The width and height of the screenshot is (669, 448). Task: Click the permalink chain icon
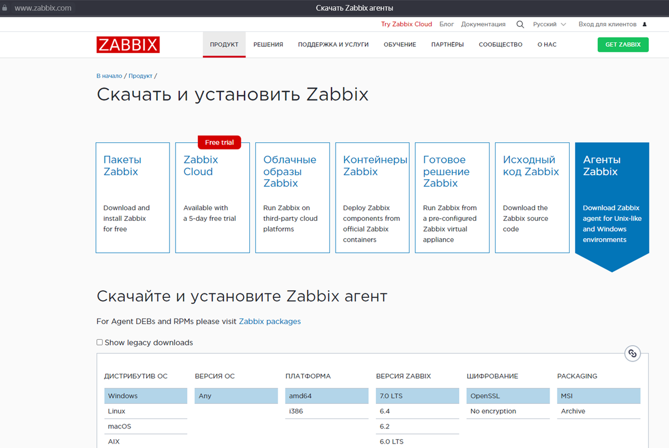tap(632, 353)
